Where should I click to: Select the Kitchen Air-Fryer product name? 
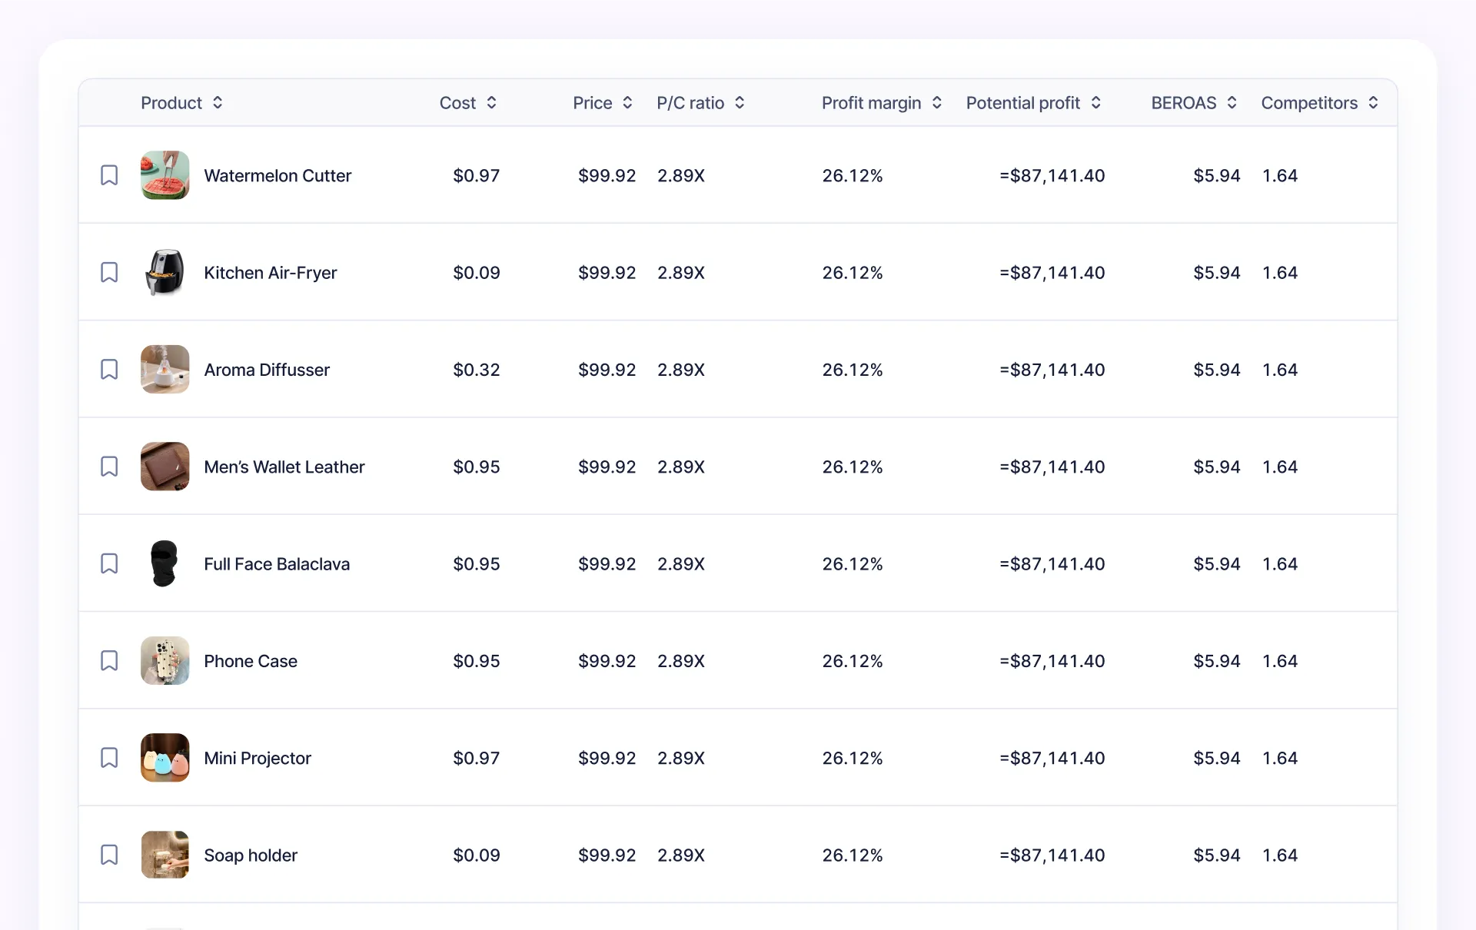point(271,273)
